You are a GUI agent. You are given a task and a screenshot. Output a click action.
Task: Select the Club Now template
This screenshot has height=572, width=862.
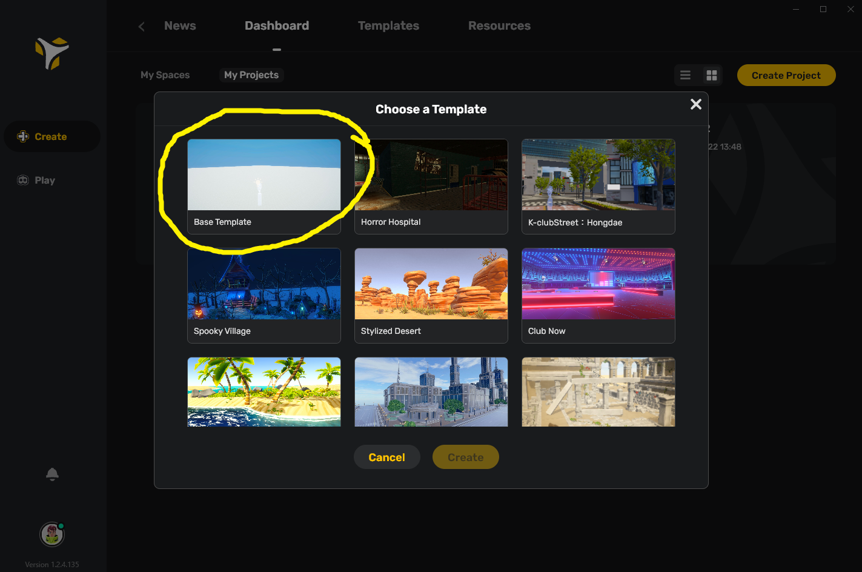(x=598, y=284)
